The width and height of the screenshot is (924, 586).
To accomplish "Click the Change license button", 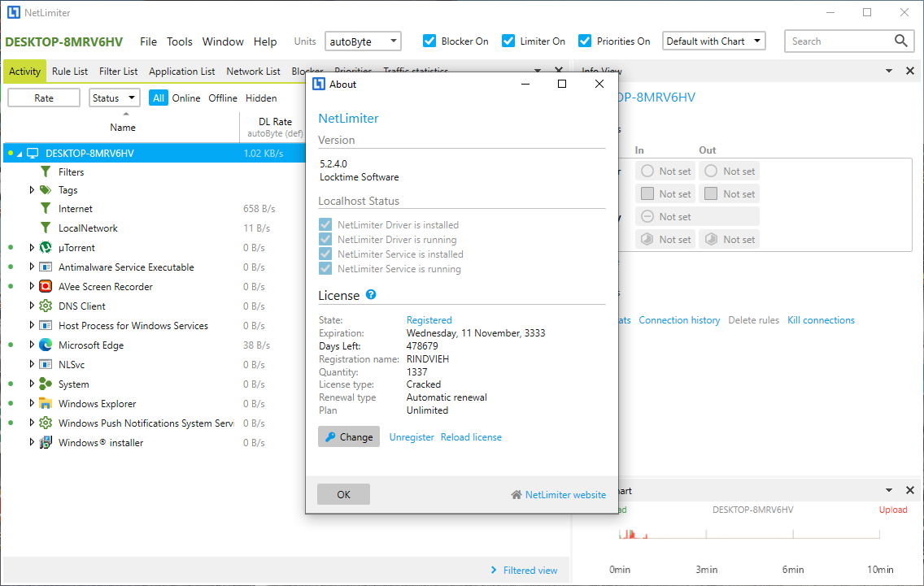I will (349, 436).
